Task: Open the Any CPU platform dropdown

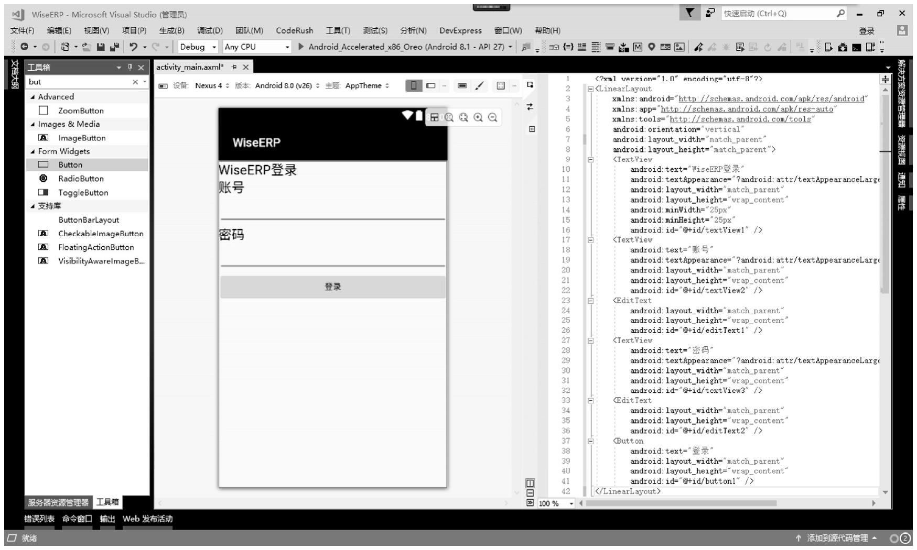Action: click(x=257, y=47)
